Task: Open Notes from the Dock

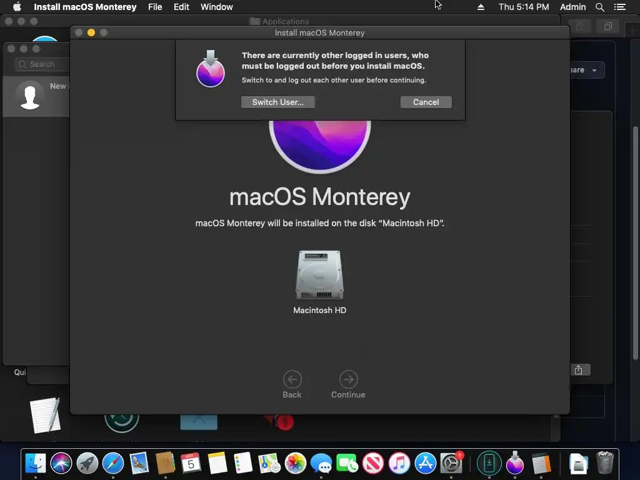Action: coord(217,463)
